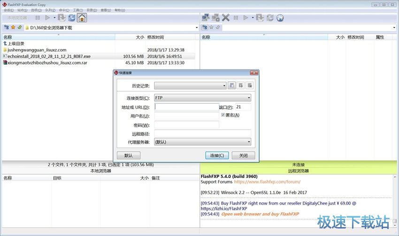Click the 默认 button in dialog
The height and width of the screenshot is (236, 399).
click(x=129, y=155)
